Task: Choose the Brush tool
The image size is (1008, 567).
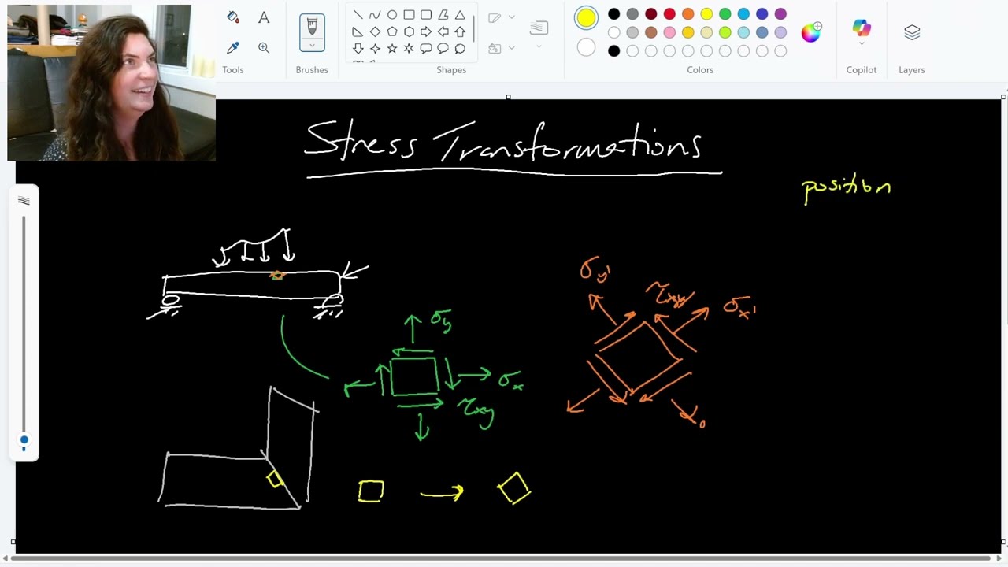Action: (312, 26)
